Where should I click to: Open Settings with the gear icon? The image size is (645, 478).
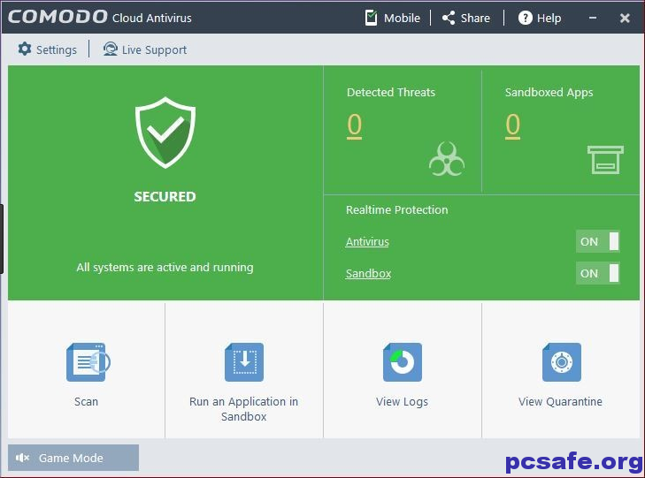coord(25,49)
